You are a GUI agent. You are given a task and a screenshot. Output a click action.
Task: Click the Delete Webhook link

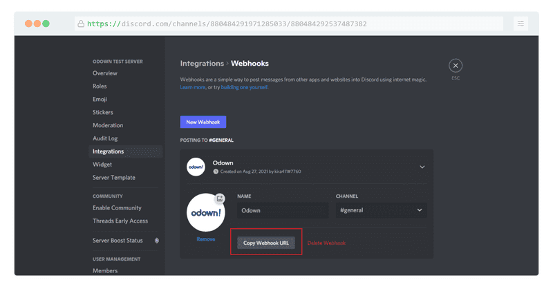(x=326, y=243)
